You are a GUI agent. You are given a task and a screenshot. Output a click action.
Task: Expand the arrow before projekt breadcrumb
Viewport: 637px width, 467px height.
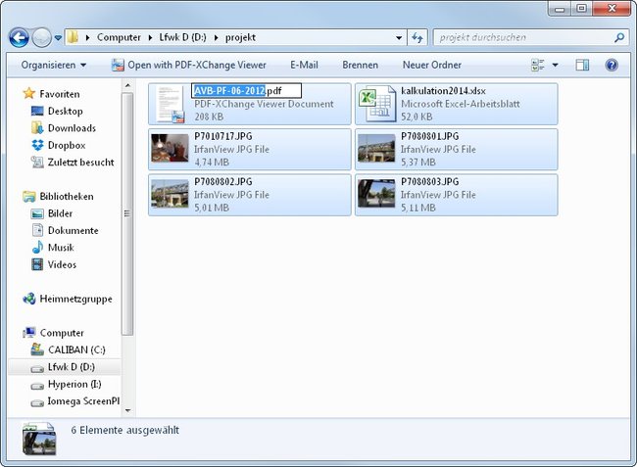(217, 38)
